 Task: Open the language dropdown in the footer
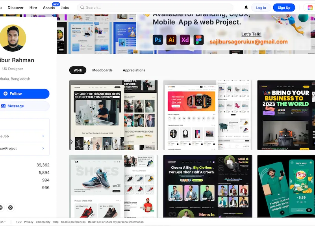[x=3, y=222]
